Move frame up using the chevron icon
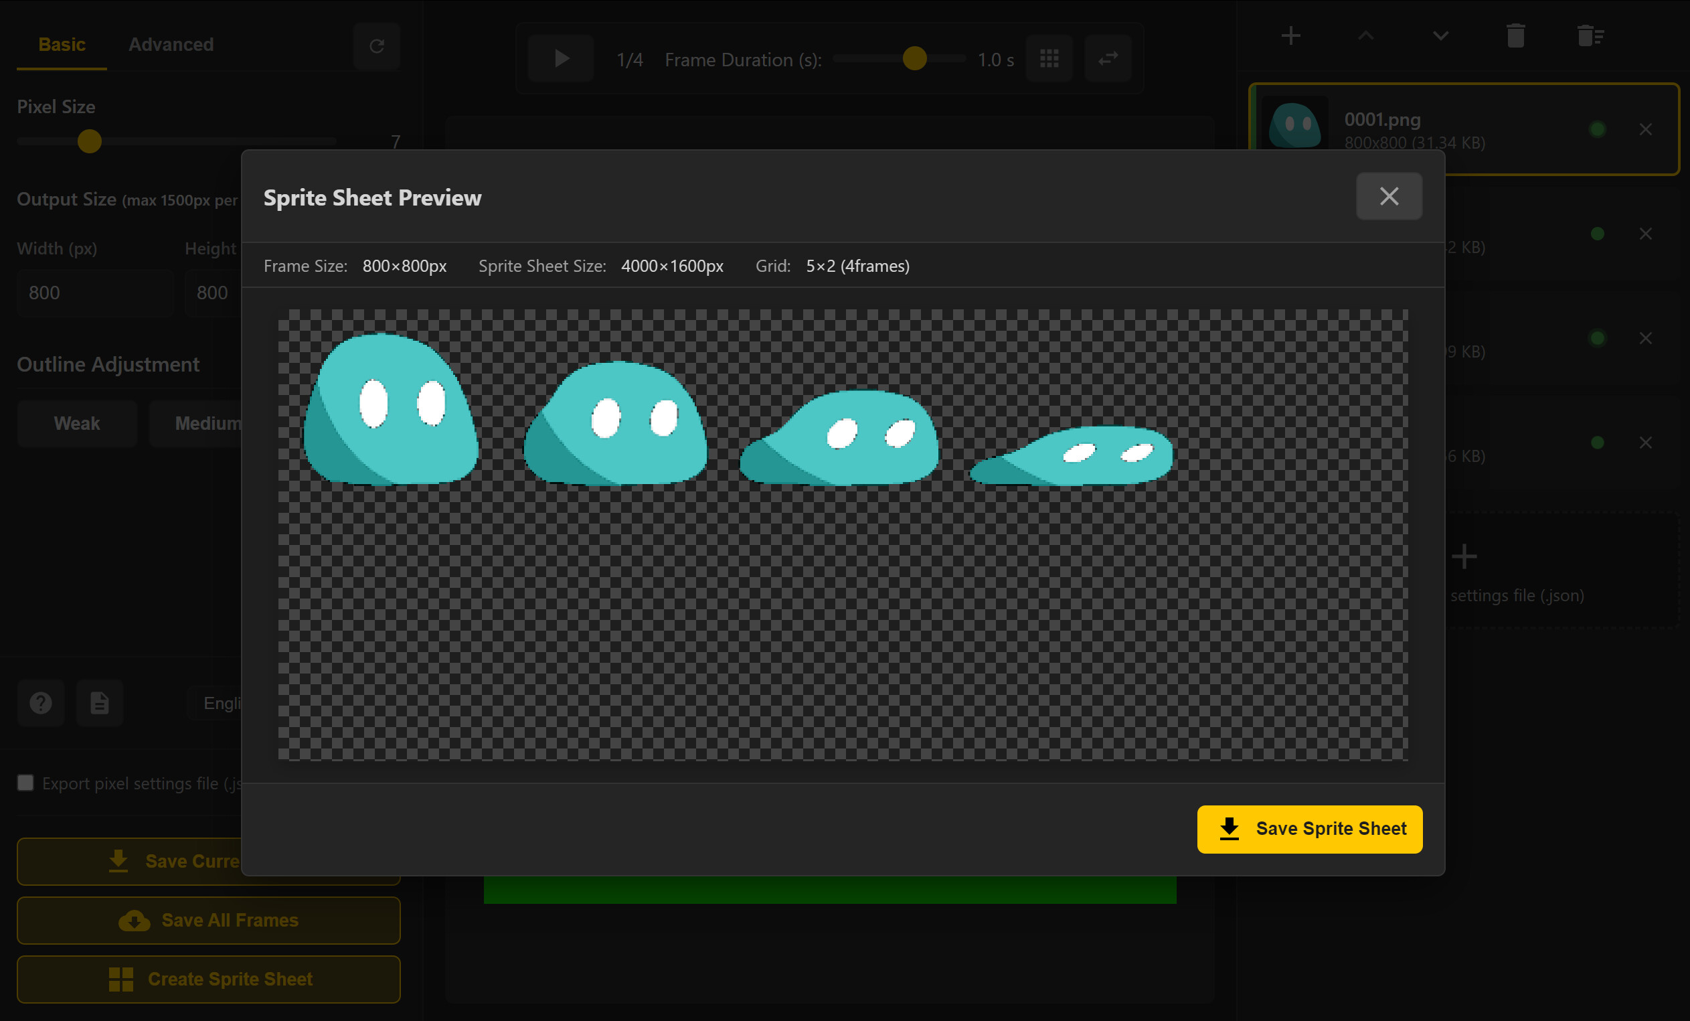Screen dimensions: 1690x1021 (1365, 35)
